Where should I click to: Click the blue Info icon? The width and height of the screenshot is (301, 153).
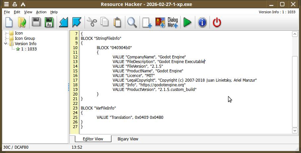[x=202, y=22]
